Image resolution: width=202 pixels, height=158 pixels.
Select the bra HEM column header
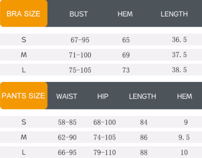tap(125, 14)
